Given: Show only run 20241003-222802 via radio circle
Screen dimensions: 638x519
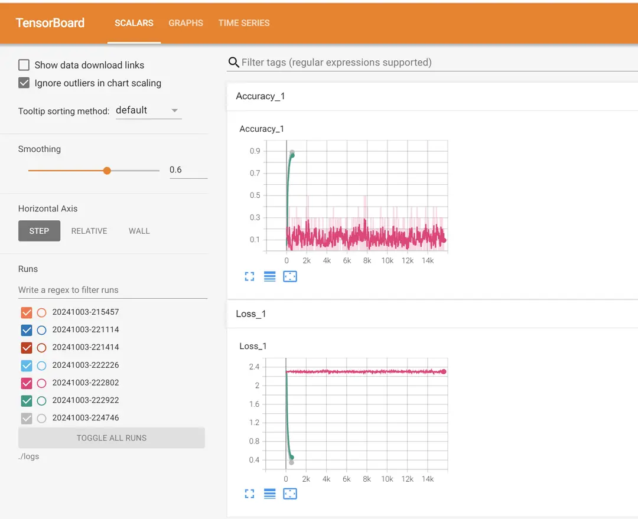Looking at the screenshot, I should (x=41, y=383).
